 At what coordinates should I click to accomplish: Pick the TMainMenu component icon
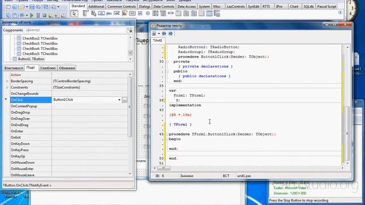(x=86, y=14)
